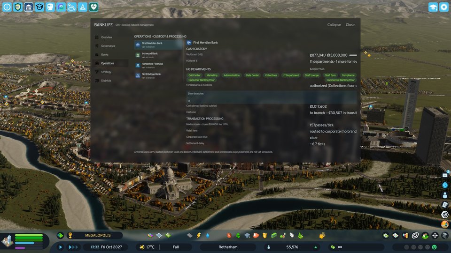The image size is (451, 253).
Task: Click the shield badge icon in top toolbar
Action: click(18, 7)
